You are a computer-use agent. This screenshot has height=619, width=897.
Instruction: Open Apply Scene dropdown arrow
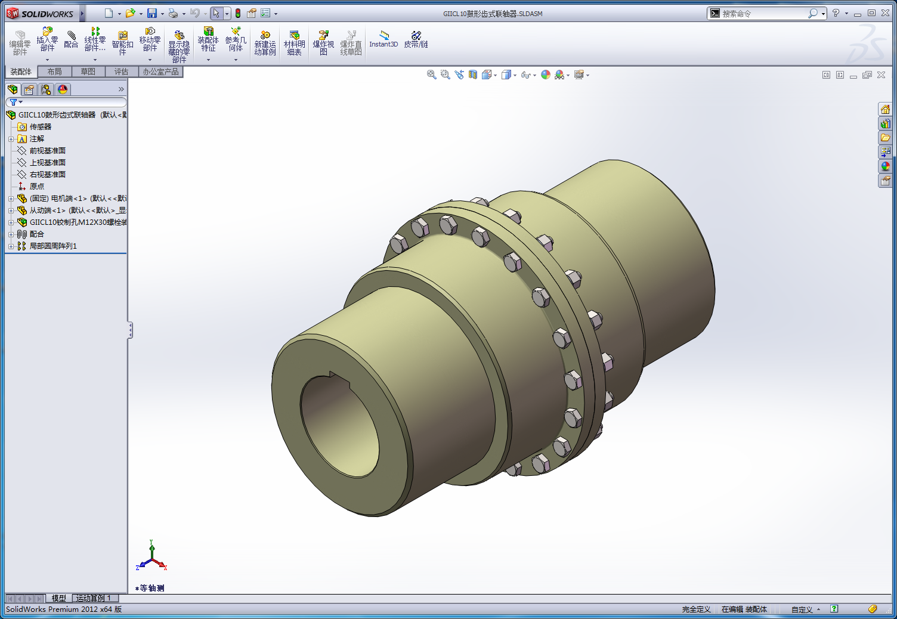coord(568,75)
